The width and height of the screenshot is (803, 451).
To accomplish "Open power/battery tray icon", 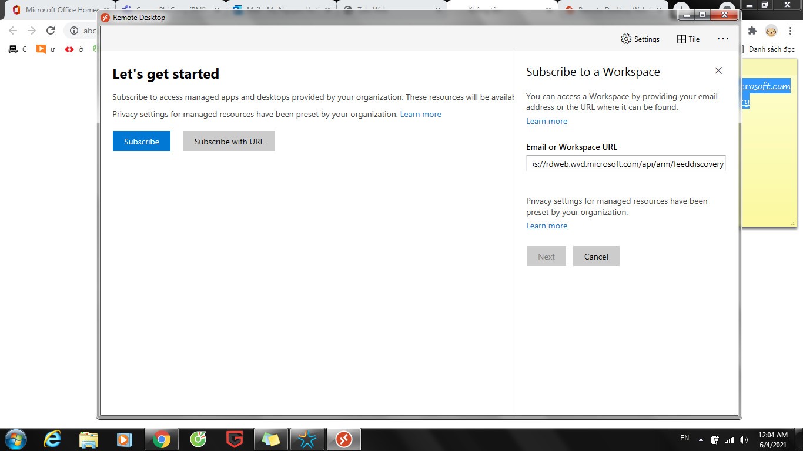I will pos(715,439).
